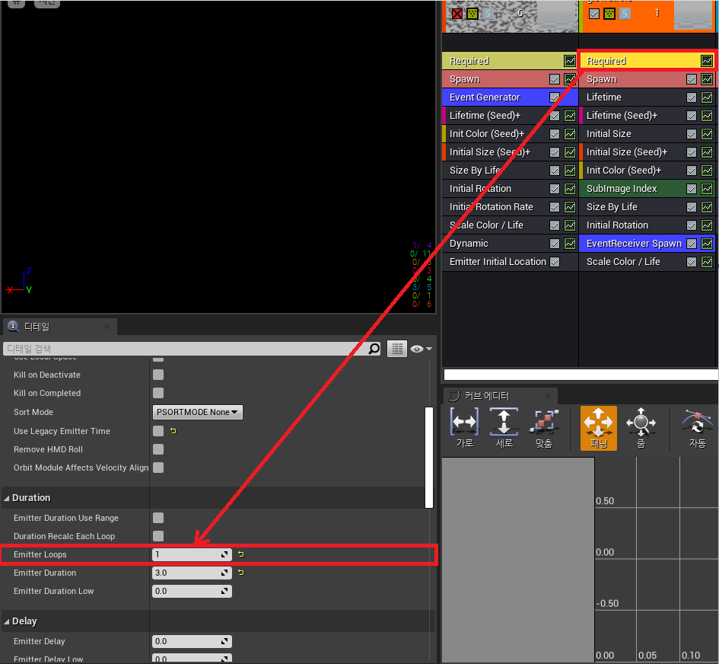This screenshot has height=664, width=719.
Task: Click curve graph icon on Size By Life right
Action: coord(707,207)
